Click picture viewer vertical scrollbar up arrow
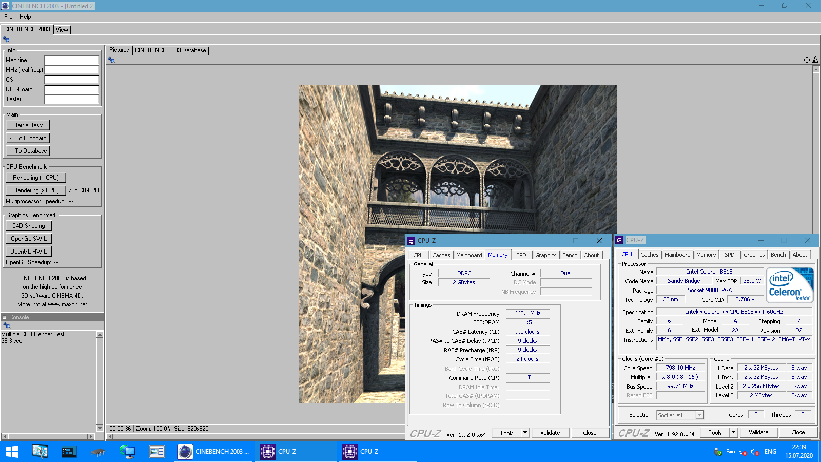 [816, 69]
